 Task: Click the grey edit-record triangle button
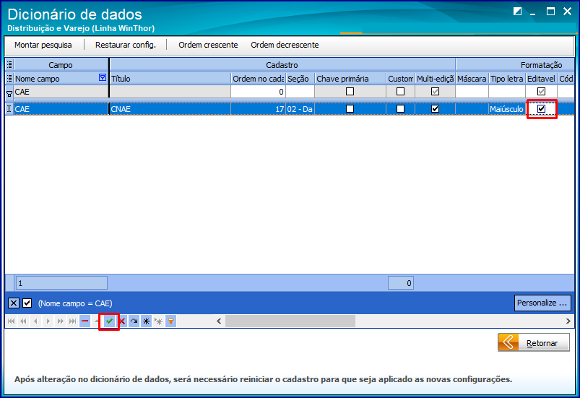coord(97,321)
